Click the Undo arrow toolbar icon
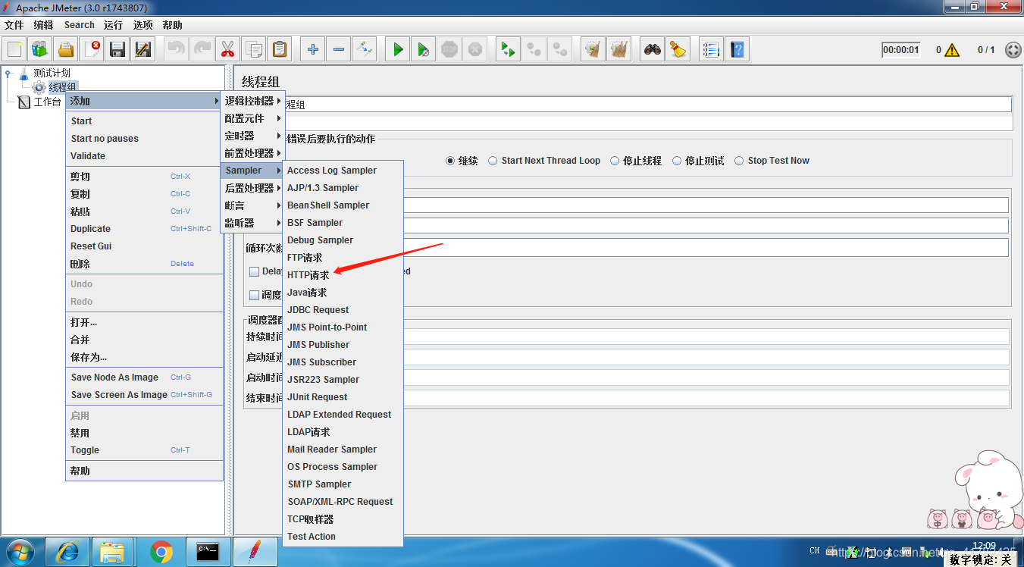 177,50
